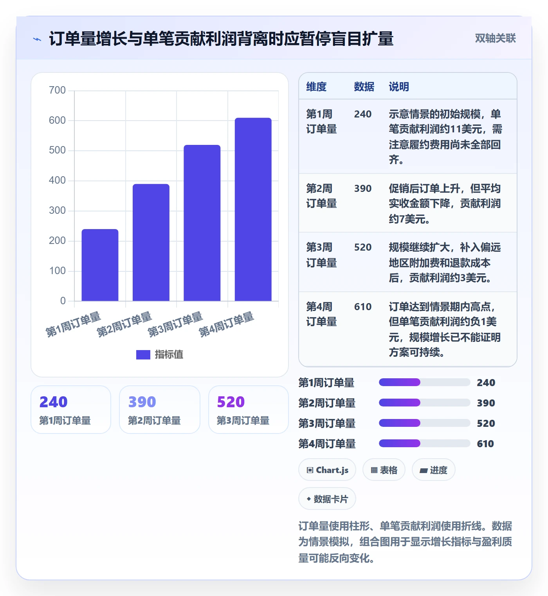This screenshot has width=548, height=596.
Task: Select the 第4周订单量 bar in the chart
Action: pos(253,210)
